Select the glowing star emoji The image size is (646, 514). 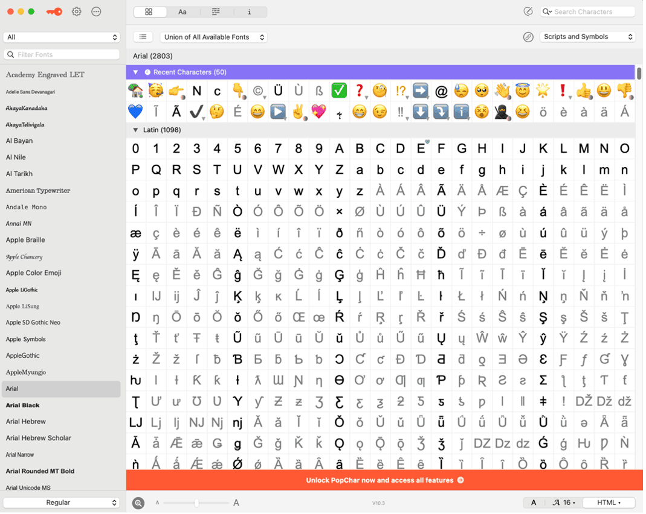tap(543, 90)
